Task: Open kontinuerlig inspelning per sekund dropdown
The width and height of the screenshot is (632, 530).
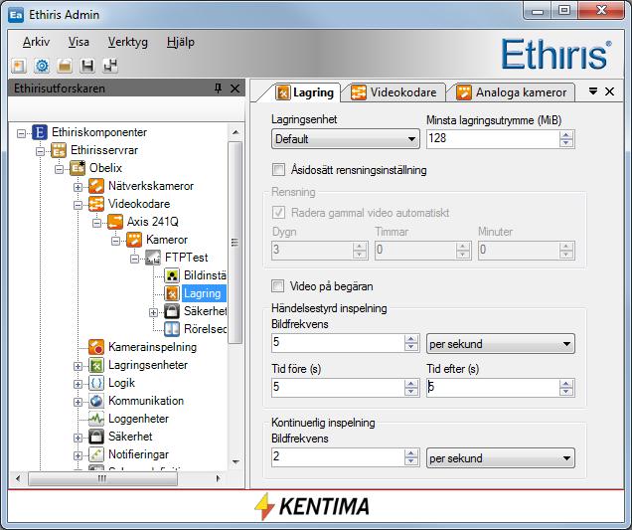Action: coord(501,458)
